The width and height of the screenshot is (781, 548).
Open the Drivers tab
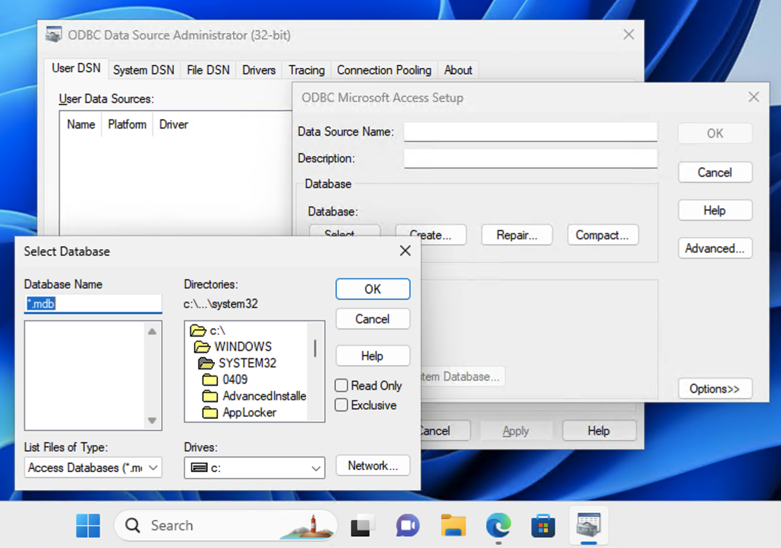pyautogui.click(x=259, y=70)
